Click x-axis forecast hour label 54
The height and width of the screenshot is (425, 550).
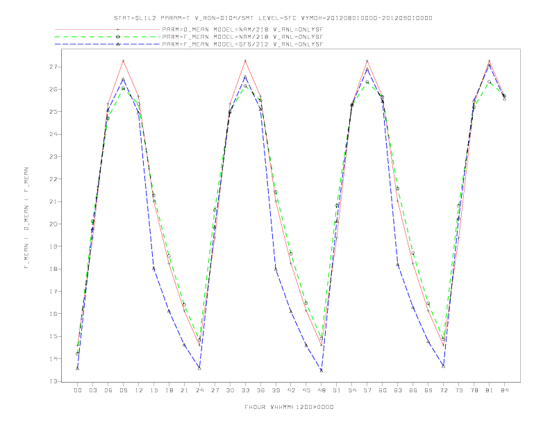352,390
